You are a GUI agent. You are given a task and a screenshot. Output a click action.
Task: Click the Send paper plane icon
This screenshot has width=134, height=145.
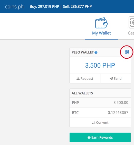point(111,78)
